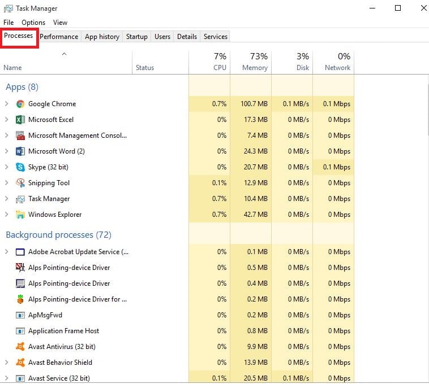The width and height of the screenshot is (429, 384).
Task: Click the Google Chrome process icon
Action: [20, 104]
